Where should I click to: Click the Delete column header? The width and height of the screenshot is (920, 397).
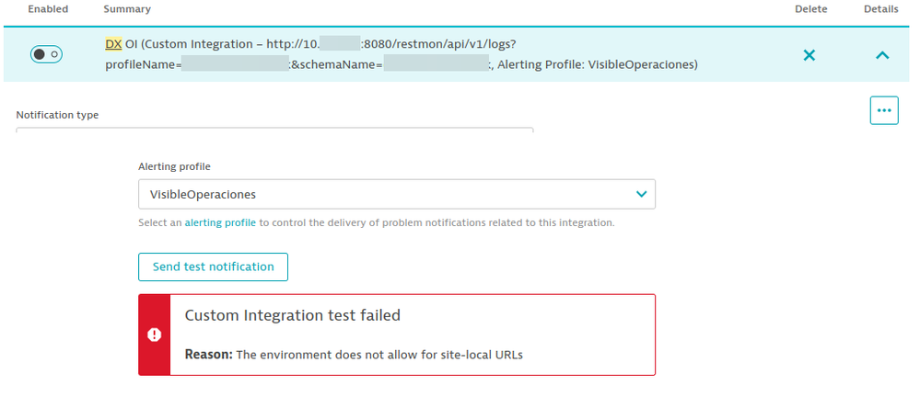point(811,9)
